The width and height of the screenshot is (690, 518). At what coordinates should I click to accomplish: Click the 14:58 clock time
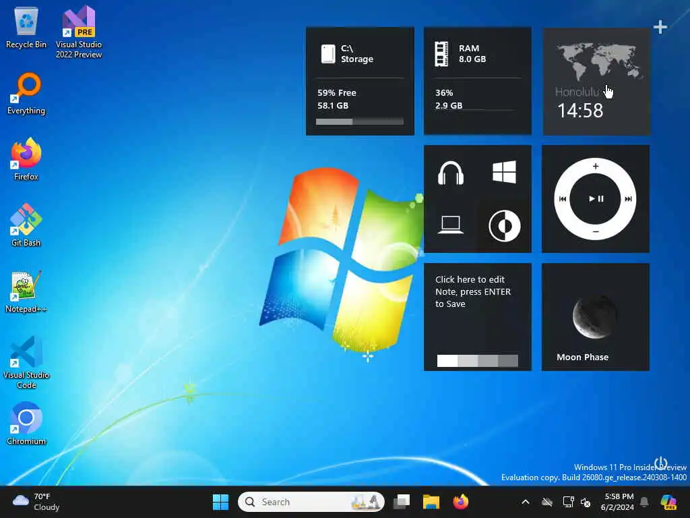click(580, 111)
